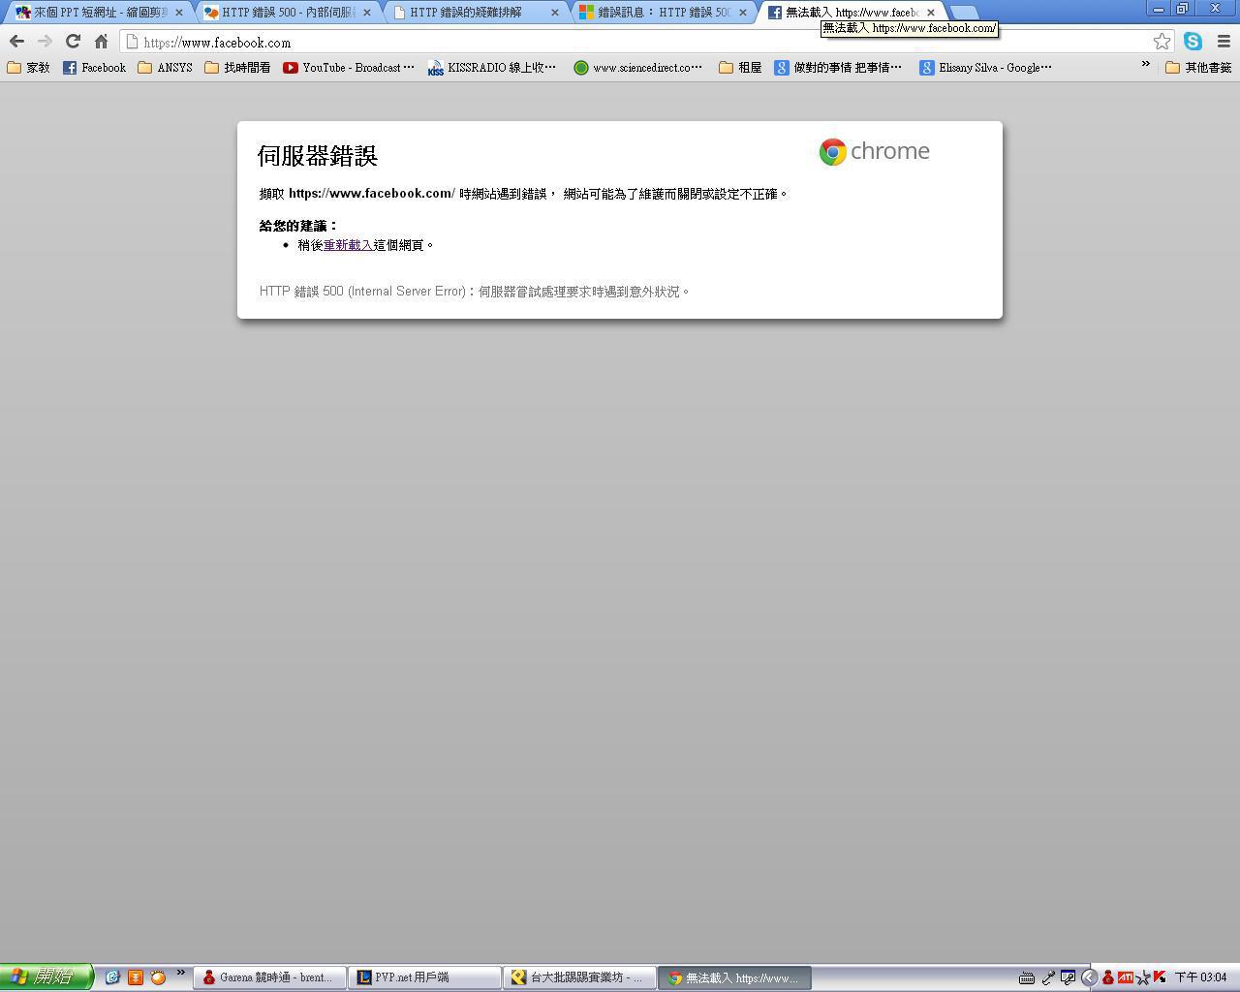The height and width of the screenshot is (992, 1240).
Task: Click the taskbar clock showing 下午 03:04
Action: point(1201,978)
